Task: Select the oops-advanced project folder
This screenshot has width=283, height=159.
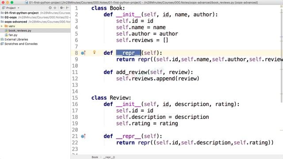Action: [x=16, y=22]
